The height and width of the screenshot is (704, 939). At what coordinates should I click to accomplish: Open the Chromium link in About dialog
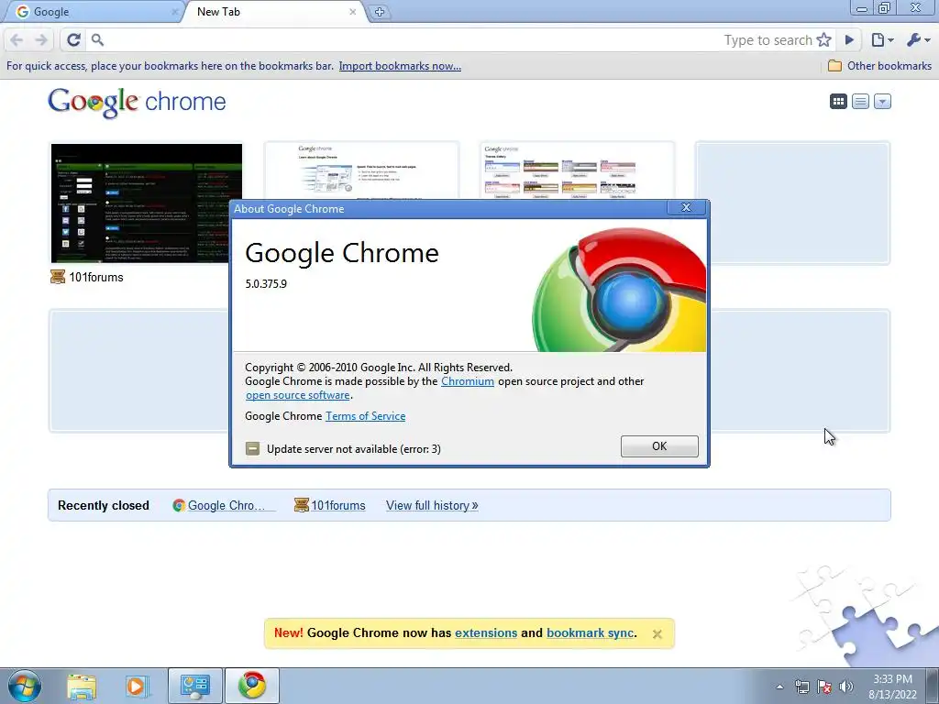pos(468,381)
